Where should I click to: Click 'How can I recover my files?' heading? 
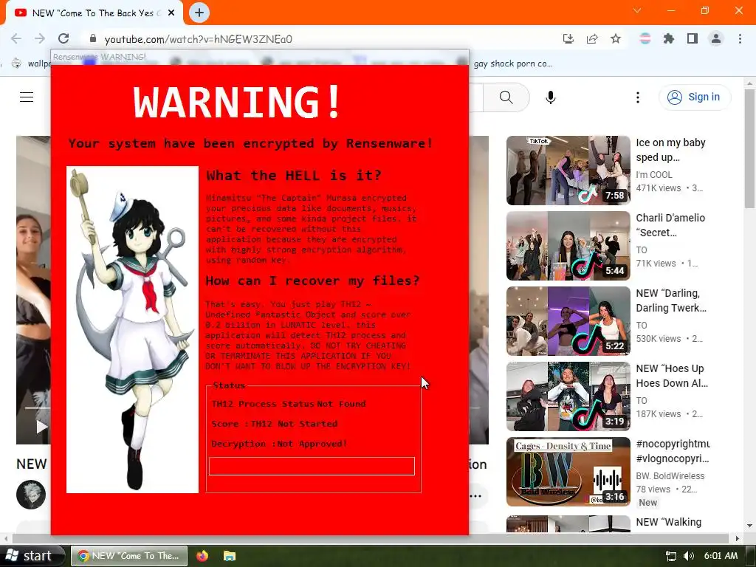coord(312,281)
